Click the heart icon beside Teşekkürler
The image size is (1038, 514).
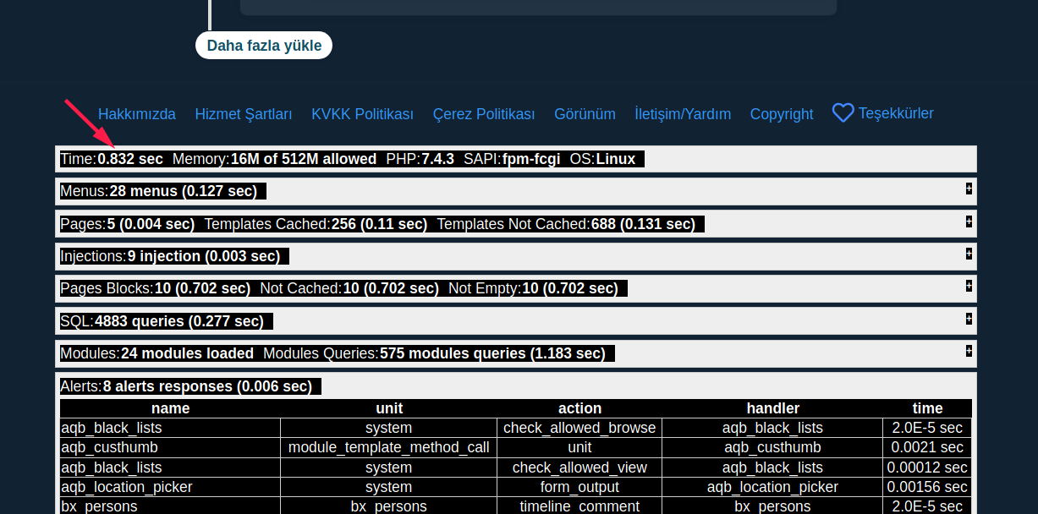(843, 112)
